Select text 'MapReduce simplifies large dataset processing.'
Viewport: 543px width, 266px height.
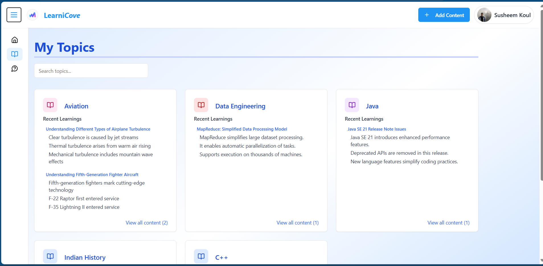pos(251,137)
